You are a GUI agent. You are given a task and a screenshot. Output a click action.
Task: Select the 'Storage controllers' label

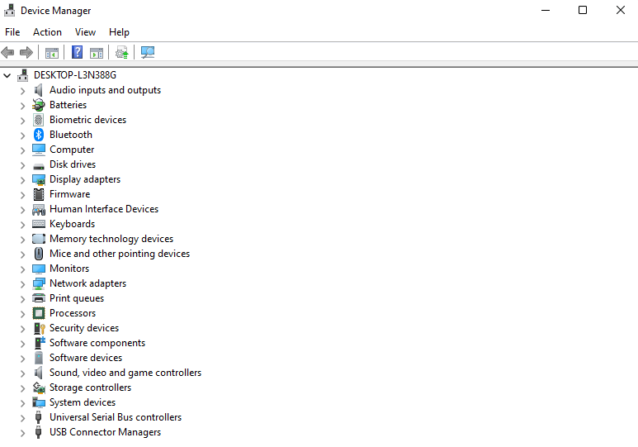[x=90, y=388]
